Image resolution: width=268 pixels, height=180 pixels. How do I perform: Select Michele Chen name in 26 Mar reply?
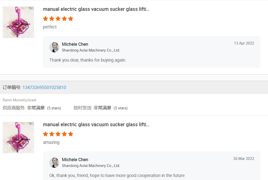coord(75,160)
